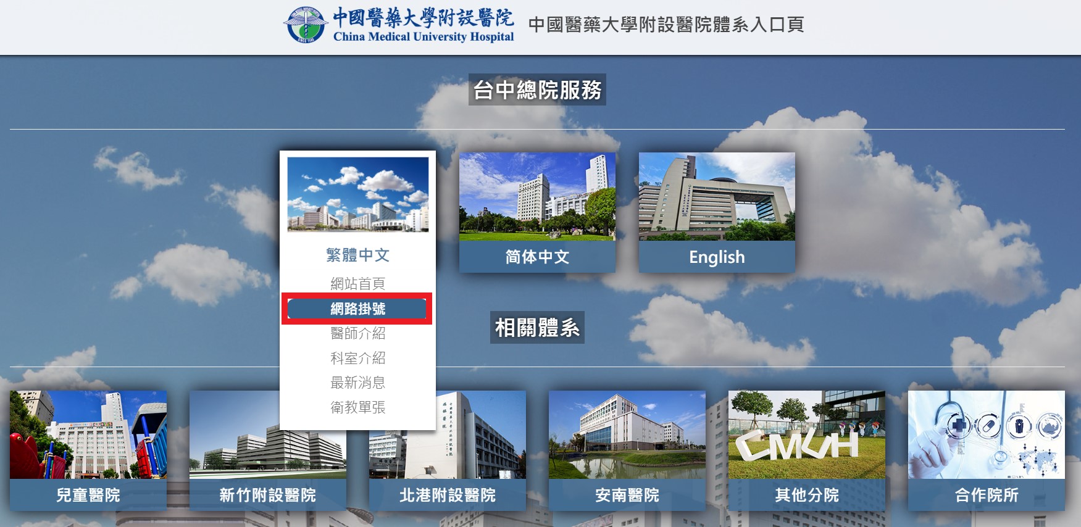The image size is (1081, 527).
Task: Go to 北港附設醫院 label
Action: [x=448, y=495]
